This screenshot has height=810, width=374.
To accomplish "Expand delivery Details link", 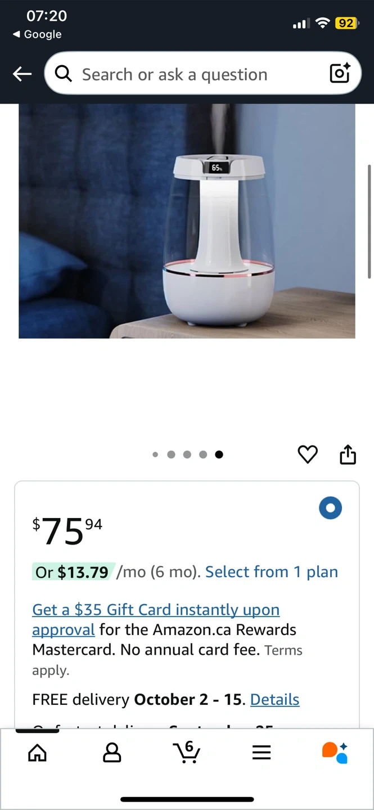I will 274,699.
